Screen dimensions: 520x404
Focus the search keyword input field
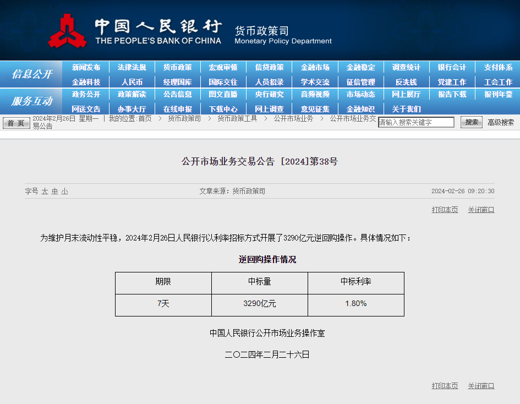click(x=416, y=122)
